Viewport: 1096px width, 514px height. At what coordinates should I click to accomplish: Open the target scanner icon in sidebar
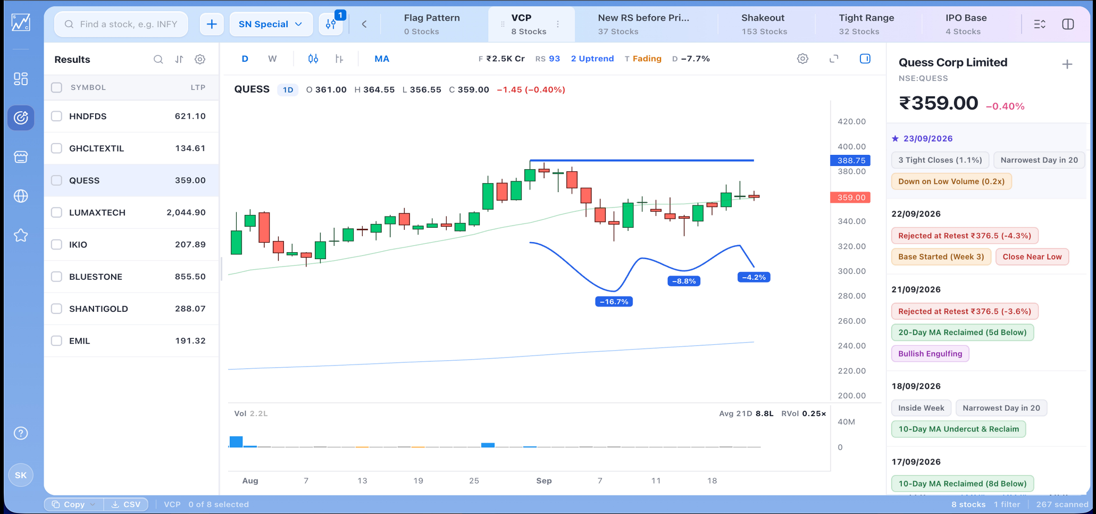(x=21, y=118)
